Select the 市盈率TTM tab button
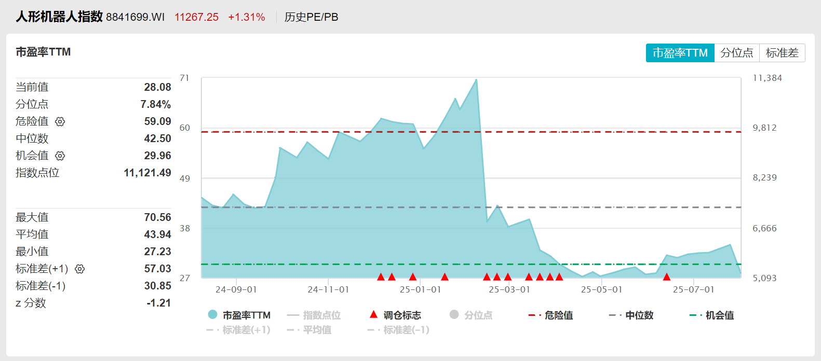Image resolution: width=821 pixels, height=361 pixels. coord(680,53)
